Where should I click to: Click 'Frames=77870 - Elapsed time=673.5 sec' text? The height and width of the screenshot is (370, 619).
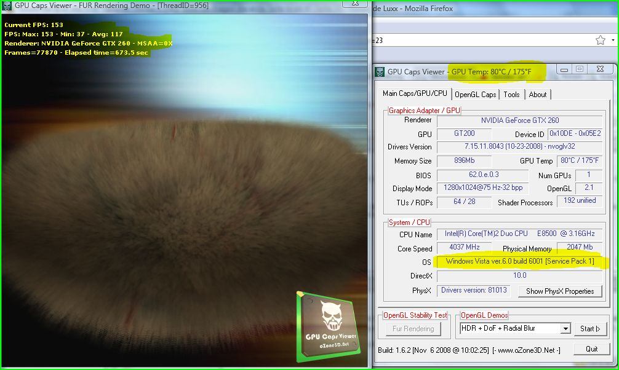pyautogui.click(x=76, y=52)
